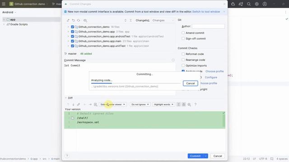Collapse all changes with the collapse-all icon

(x=131, y=20)
